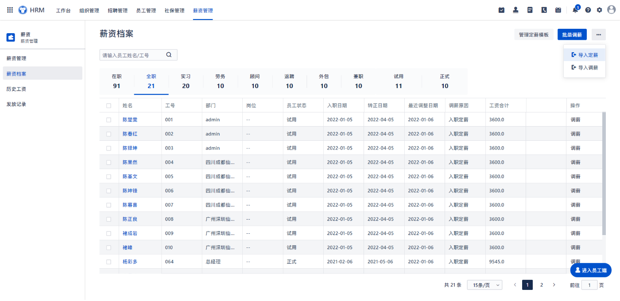Open the help question mark icon

point(588,10)
